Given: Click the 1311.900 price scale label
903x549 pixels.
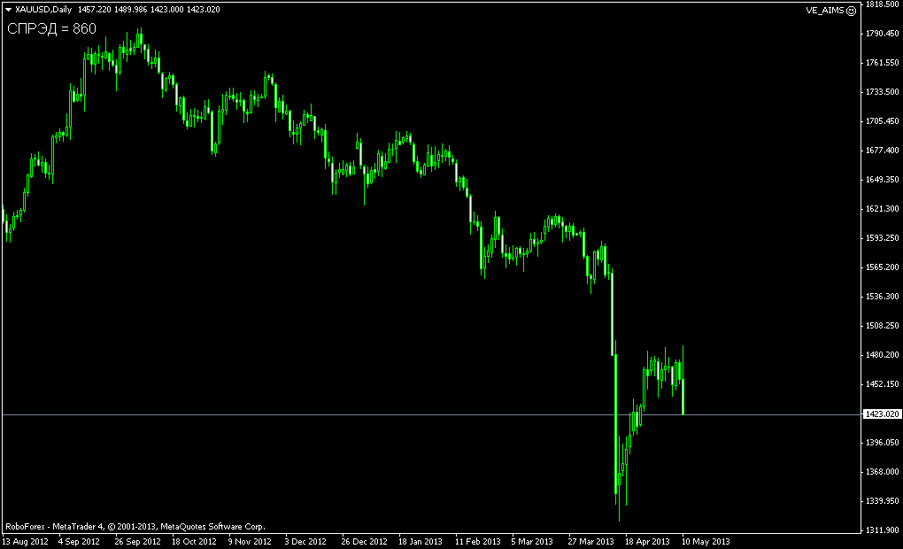Looking at the screenshot, I should pos(883,530).
